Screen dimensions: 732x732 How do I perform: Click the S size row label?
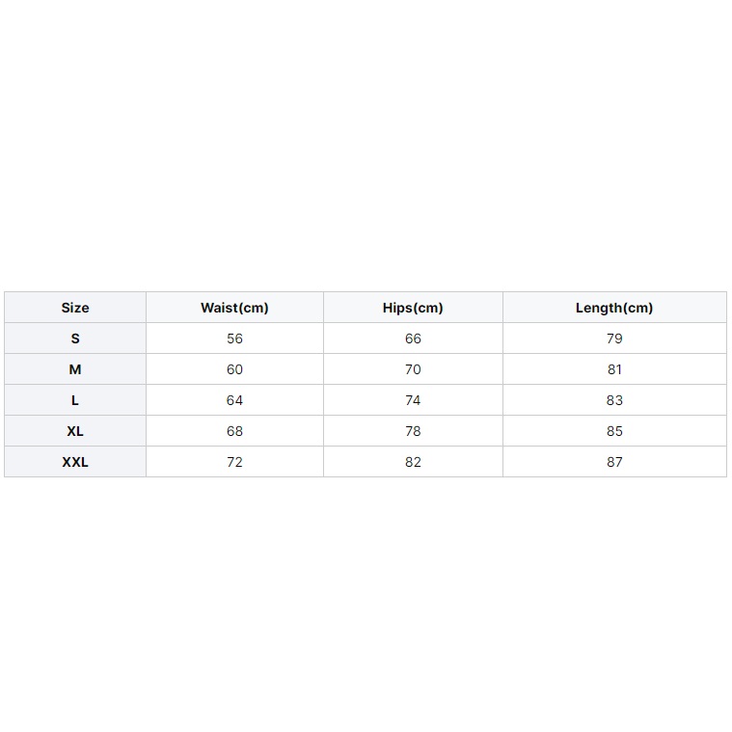pyautogui.click(x=74, y=339)
